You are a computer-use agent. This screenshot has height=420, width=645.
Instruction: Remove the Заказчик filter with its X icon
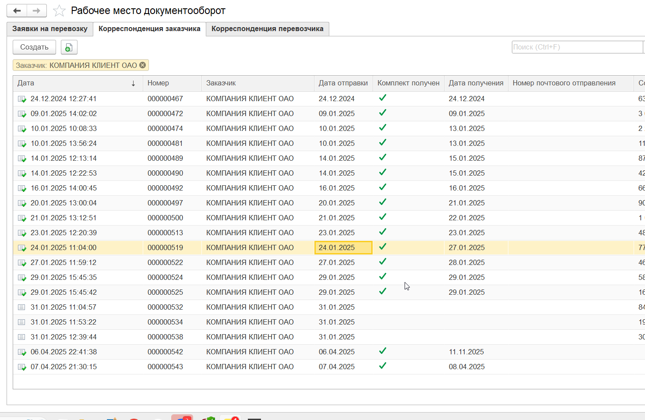[x=142, y=65]
